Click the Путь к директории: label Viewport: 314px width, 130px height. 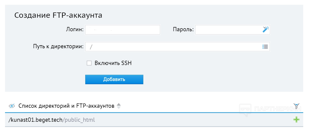click(58, 46)
